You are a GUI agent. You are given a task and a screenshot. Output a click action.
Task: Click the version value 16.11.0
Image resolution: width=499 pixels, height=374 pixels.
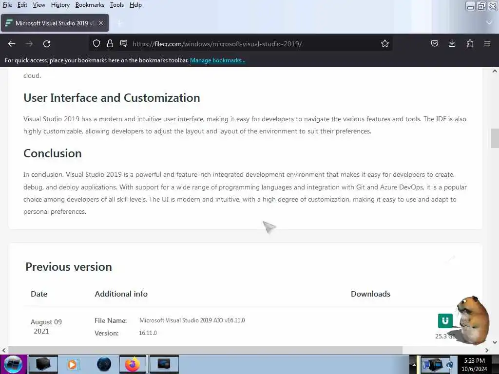click(148, 333)
